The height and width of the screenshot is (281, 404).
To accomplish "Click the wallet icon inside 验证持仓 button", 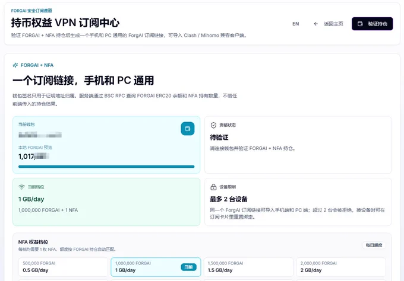I will click(360, 24).
